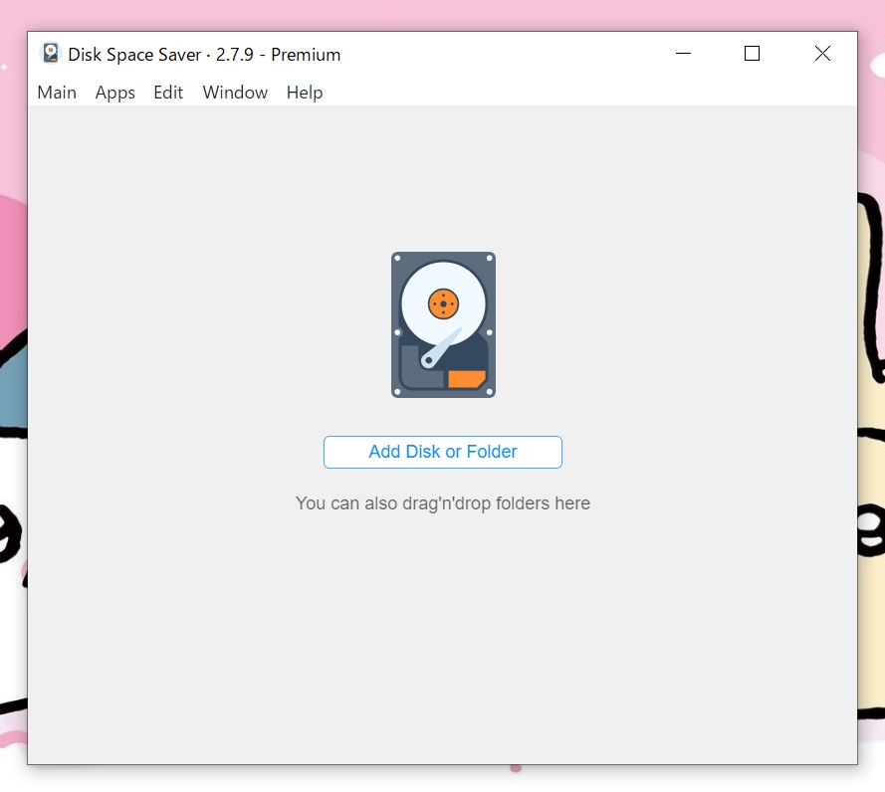Click the "You can also drag'n'drop folders here" text
This screenshot has width=885, height=792.
pos(442,503)
